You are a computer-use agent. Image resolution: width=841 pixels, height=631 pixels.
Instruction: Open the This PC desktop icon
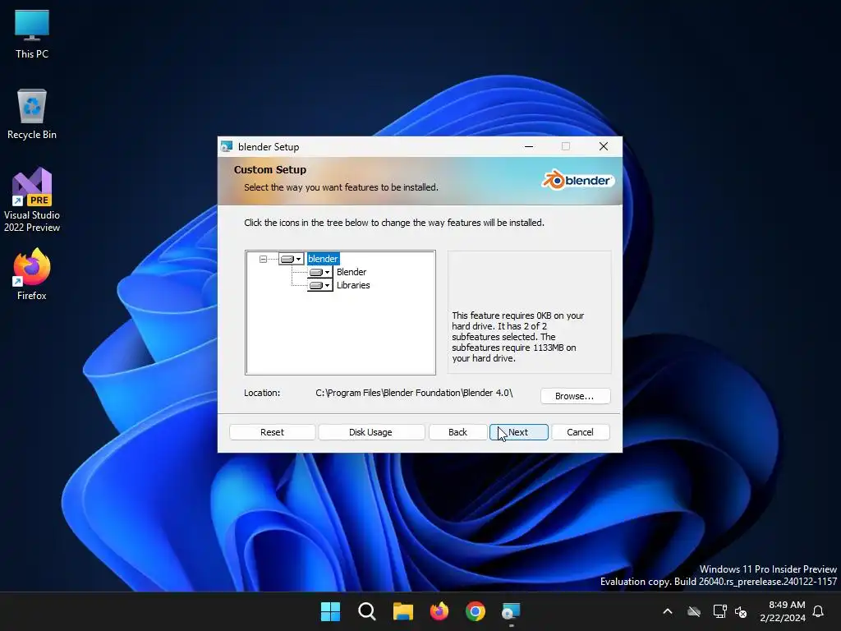click(x=32, y=35)
